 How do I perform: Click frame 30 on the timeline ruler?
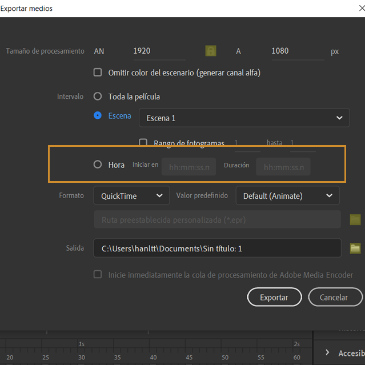[x=82, y=357]
